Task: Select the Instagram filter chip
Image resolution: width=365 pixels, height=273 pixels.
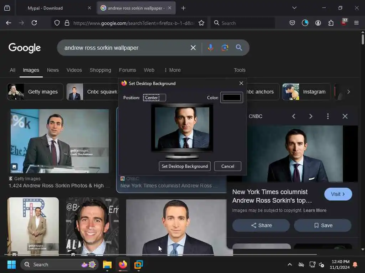Action: (307, 92)
